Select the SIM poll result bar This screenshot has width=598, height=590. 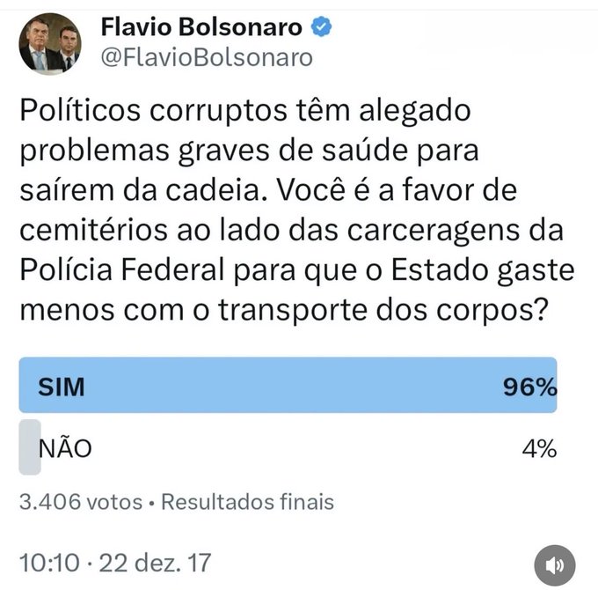pos(288,386)
